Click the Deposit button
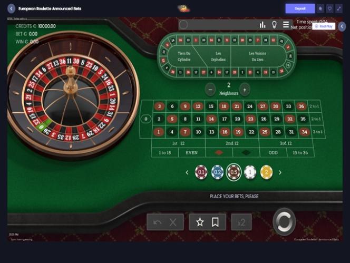 coord(300,9)
